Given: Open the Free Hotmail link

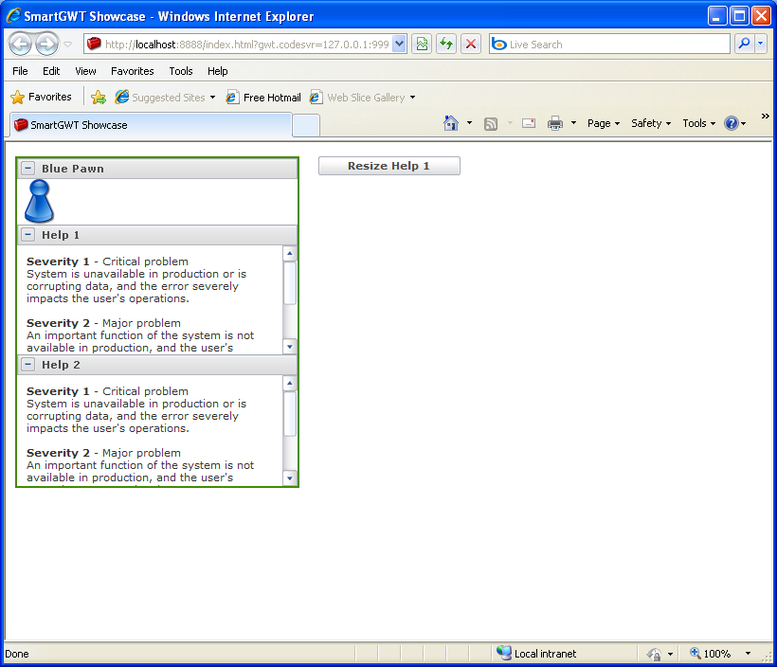Looking at the screenshot, I should 263,98.
